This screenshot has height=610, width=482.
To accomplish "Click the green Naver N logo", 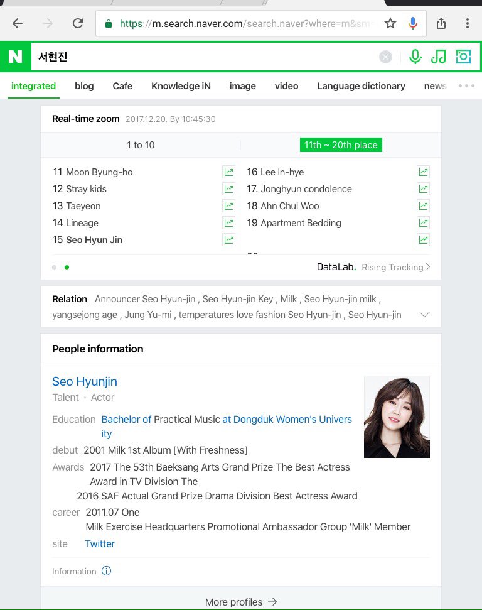I will coord(16,57).
